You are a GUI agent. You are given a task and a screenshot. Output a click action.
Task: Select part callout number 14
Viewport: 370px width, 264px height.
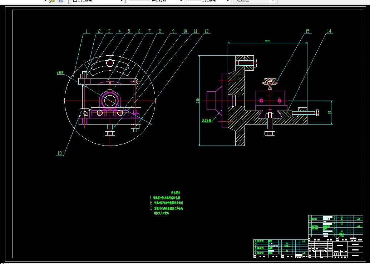329,31
